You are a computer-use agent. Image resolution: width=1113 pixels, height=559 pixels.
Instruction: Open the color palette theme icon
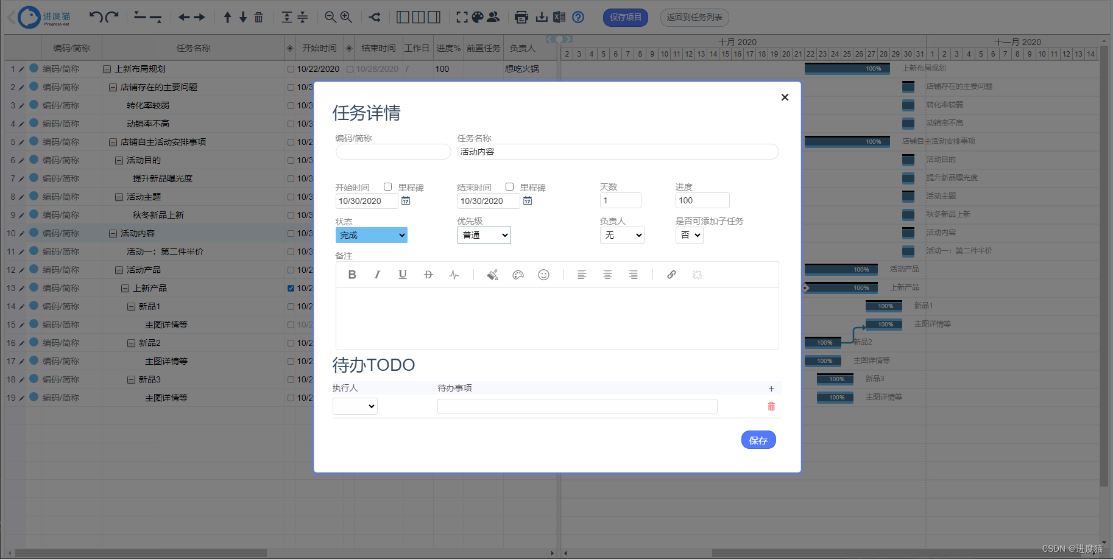point(478,17)
